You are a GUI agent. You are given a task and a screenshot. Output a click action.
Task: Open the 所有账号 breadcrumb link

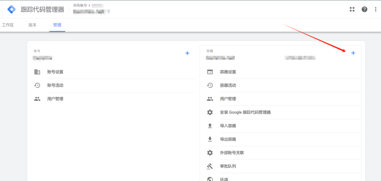(80, 6)
